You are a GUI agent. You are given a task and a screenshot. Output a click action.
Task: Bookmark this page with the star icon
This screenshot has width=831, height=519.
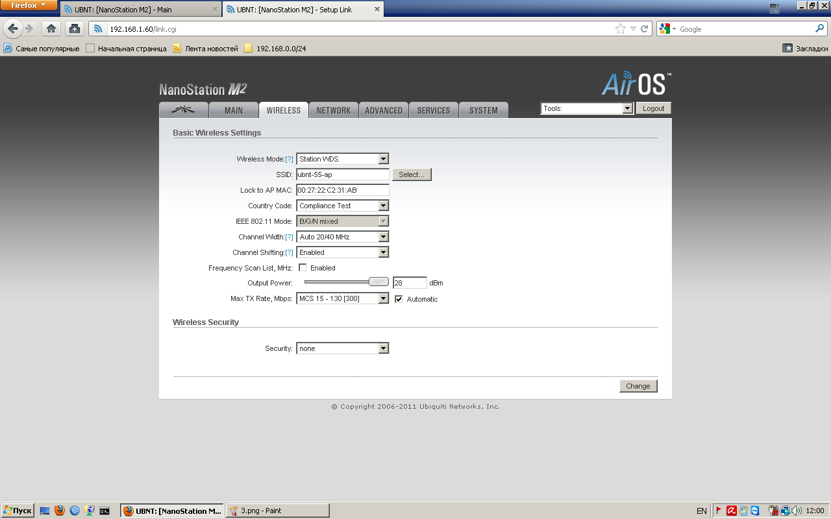(x=621, y=29)
